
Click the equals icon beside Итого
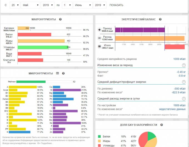(x=100, y=46)
